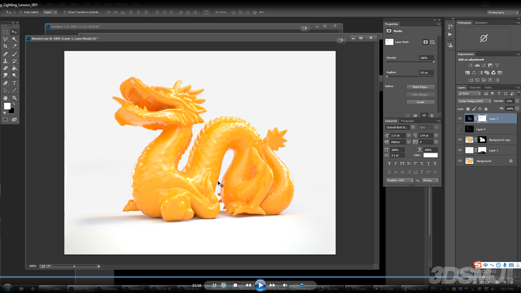Add Levels adjustment icon
The height and width of the screenshot is (293, 521).
(477, 65)
